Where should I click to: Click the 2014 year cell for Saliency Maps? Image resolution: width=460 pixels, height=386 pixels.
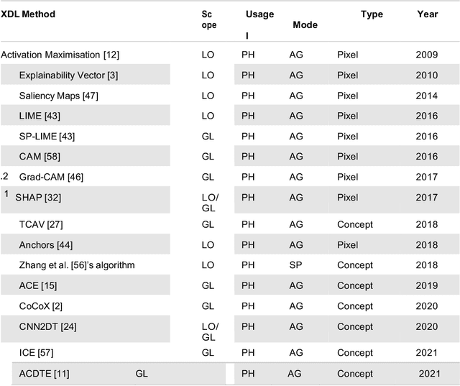tap(426, 95)
